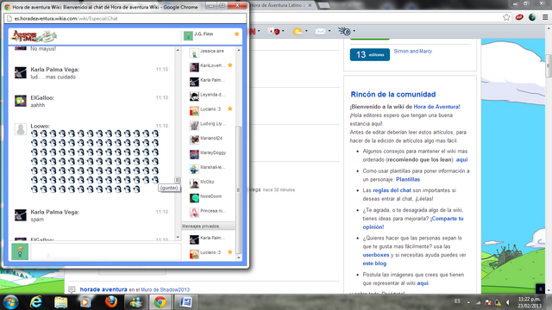Bookmark page with star icon in Chrome
The width and height of the screenshot is (552, 310).
pos(506,17)
